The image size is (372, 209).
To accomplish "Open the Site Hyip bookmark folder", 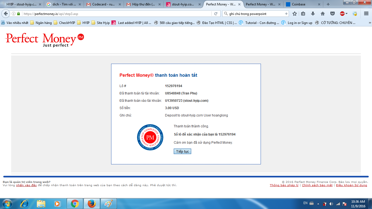I will coord(100,23).
